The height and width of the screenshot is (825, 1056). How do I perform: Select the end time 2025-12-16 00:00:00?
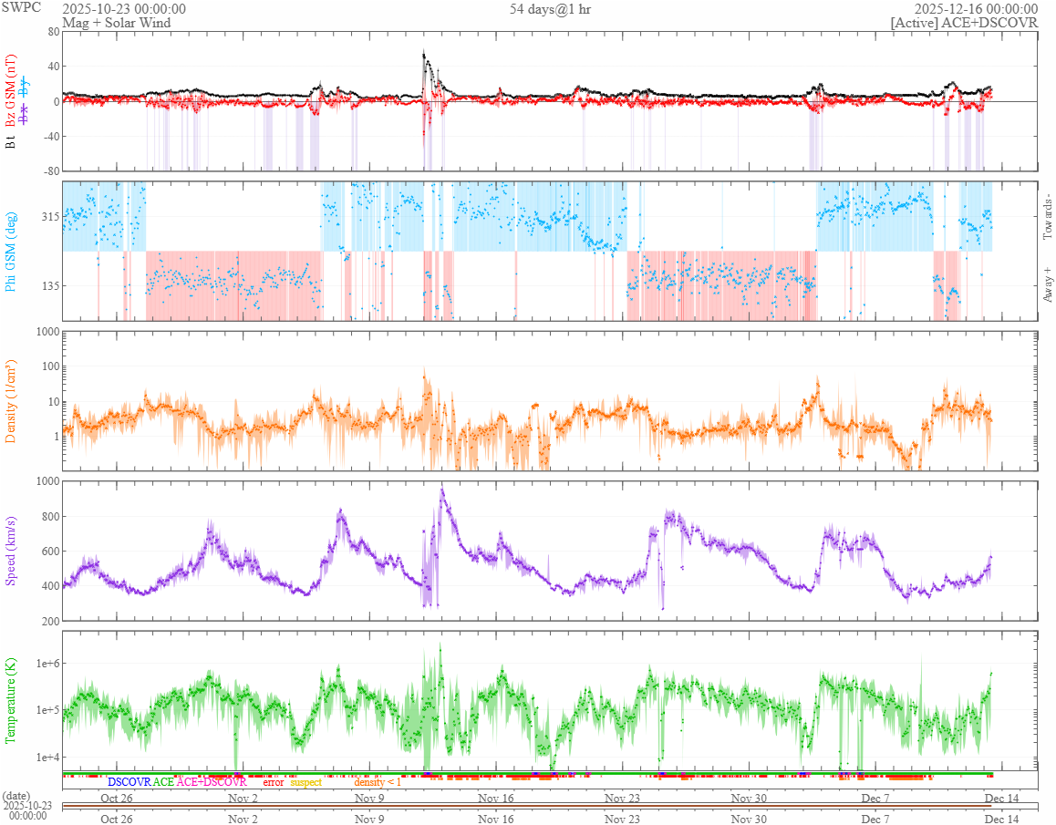coord(976,9)
